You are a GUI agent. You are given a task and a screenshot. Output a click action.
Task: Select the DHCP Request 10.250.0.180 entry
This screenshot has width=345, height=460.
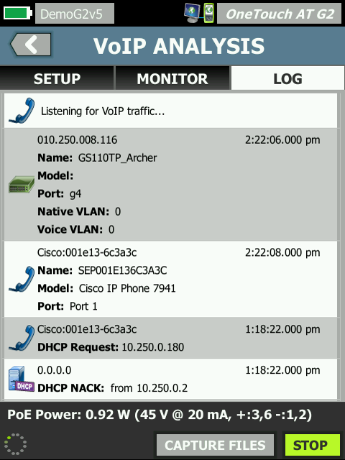[x=171, y=338]
